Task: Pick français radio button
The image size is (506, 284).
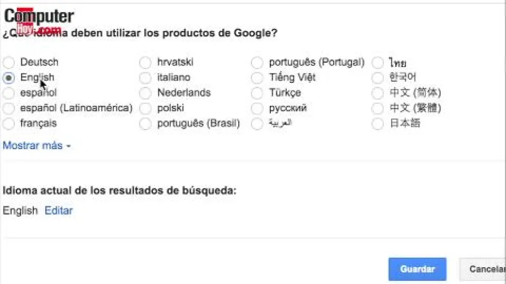Action: 9,124
